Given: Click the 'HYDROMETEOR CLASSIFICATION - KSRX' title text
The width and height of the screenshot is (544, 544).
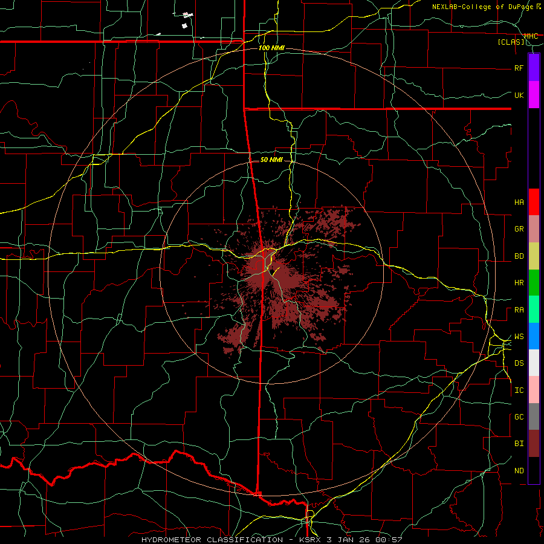Looking at the screenshot, I should click(232, 540).
